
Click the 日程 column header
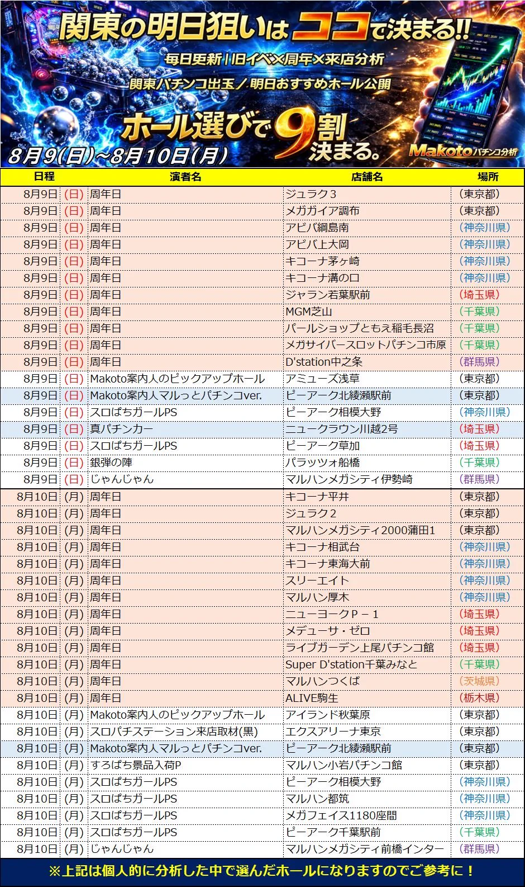tap(44, 177)
